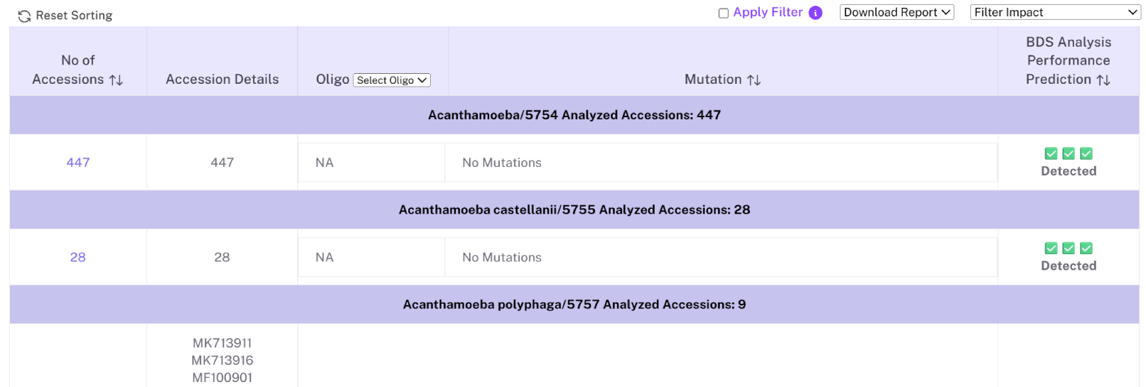Open the Select Oligo dropdown
This screenshot has width=1146, height=387.
click(x=392, y=80)
